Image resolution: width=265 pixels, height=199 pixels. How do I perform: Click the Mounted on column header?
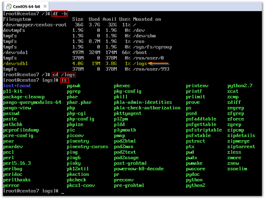[x=147, y=19]
